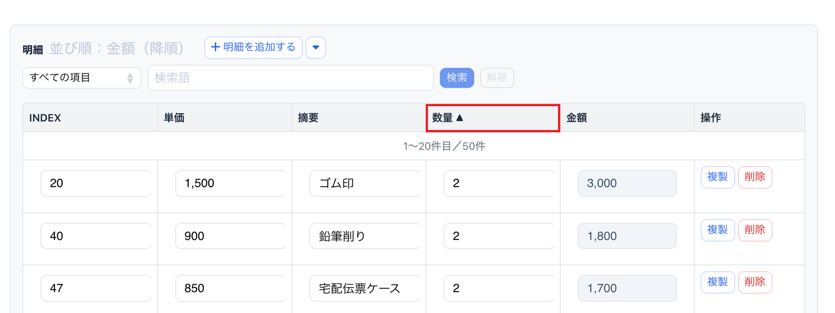Click the 明細 section heading
The image size is (835, 313).
tap(33, 50)
